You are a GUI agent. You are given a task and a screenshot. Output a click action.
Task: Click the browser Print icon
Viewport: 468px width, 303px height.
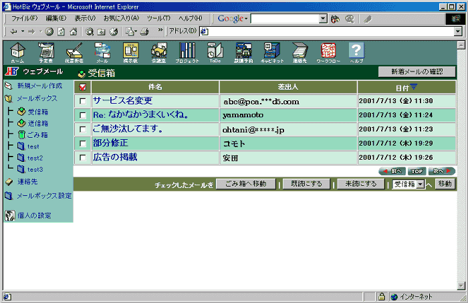[144, 31]
